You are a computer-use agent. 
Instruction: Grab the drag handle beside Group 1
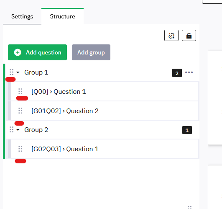click(x=12, y=72)
